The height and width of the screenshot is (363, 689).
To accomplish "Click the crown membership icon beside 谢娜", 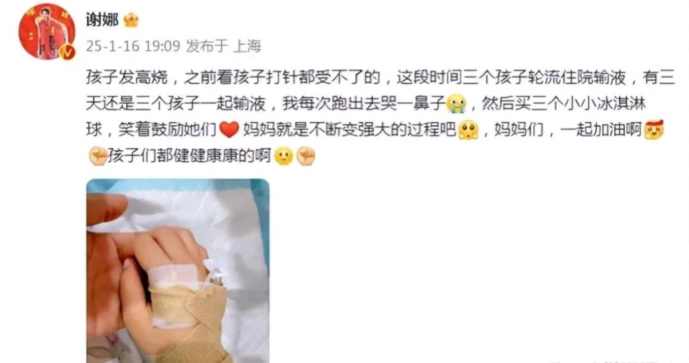I will (x=131, y=20).
